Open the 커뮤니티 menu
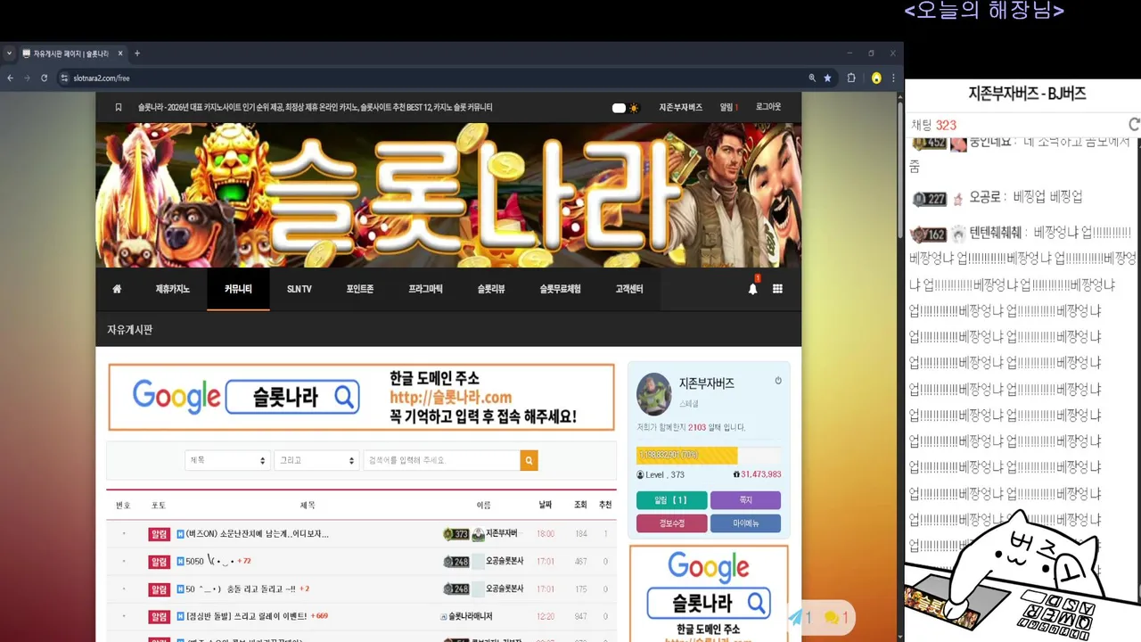 click(x=238, y=289)
